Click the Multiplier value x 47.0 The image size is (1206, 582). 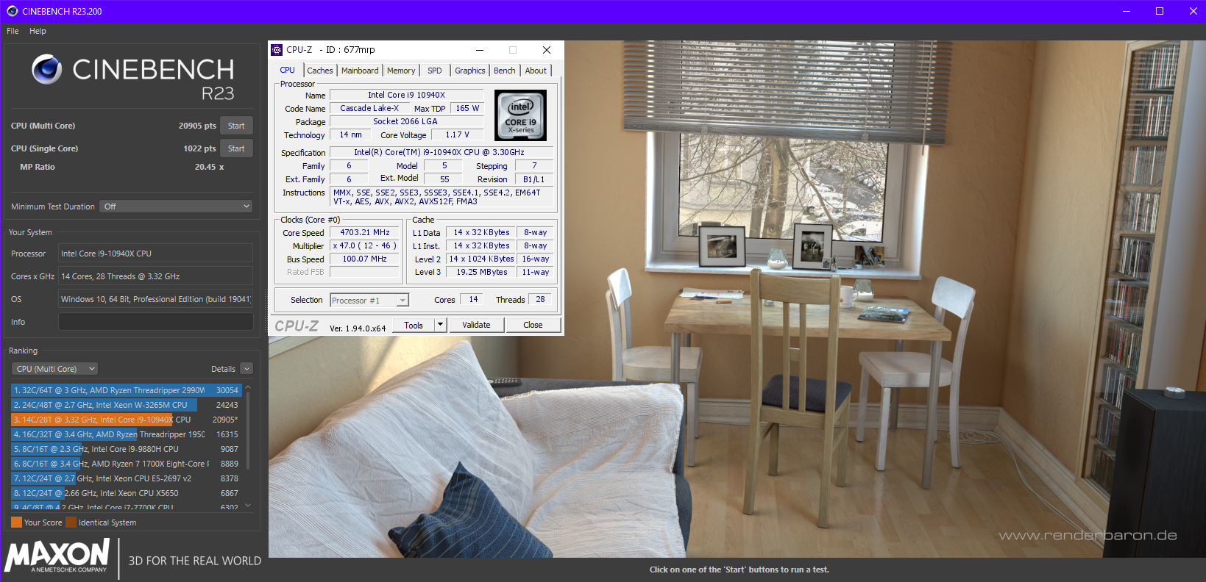click(365, 245)
